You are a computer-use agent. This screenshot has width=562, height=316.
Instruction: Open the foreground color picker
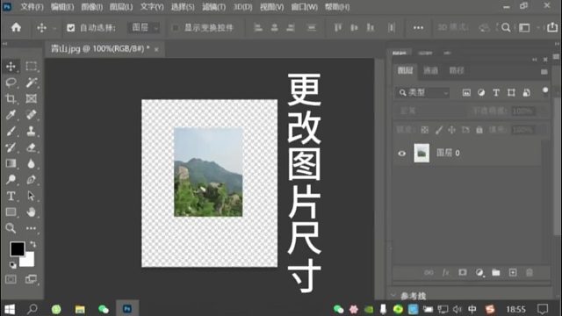(17, 248)
